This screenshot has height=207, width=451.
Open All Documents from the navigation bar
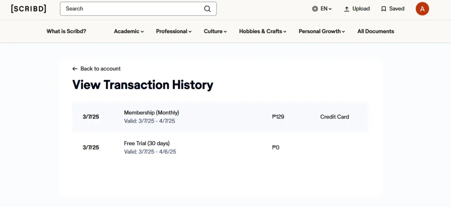coord(376,31)
